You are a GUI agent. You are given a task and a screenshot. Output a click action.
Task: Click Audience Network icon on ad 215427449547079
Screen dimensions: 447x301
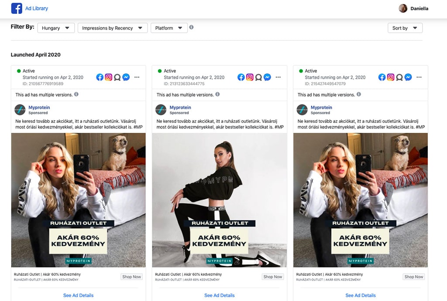coord(399,78)
